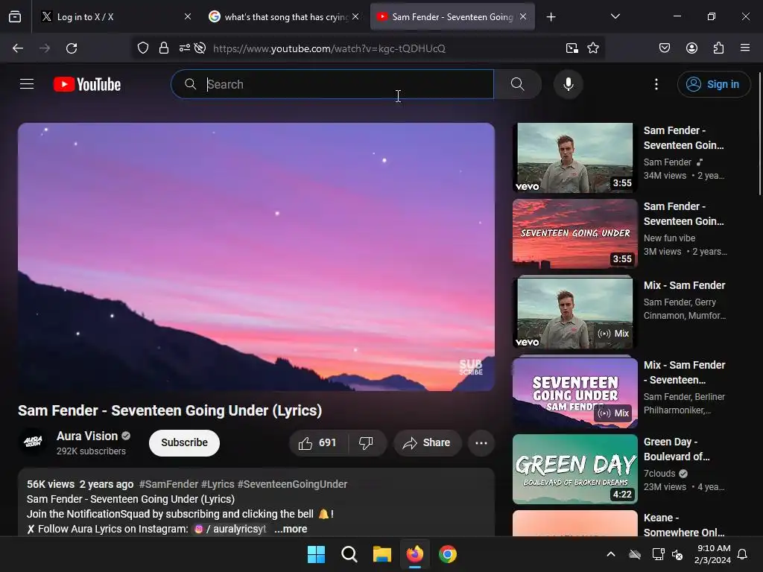Open Keane - Somewhere Only title
763x572 pixels.
684,525
